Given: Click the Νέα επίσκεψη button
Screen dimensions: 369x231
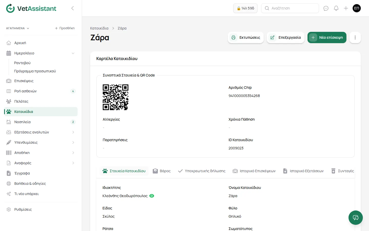Looking at the screenshot, I should (x=327, y=37).
